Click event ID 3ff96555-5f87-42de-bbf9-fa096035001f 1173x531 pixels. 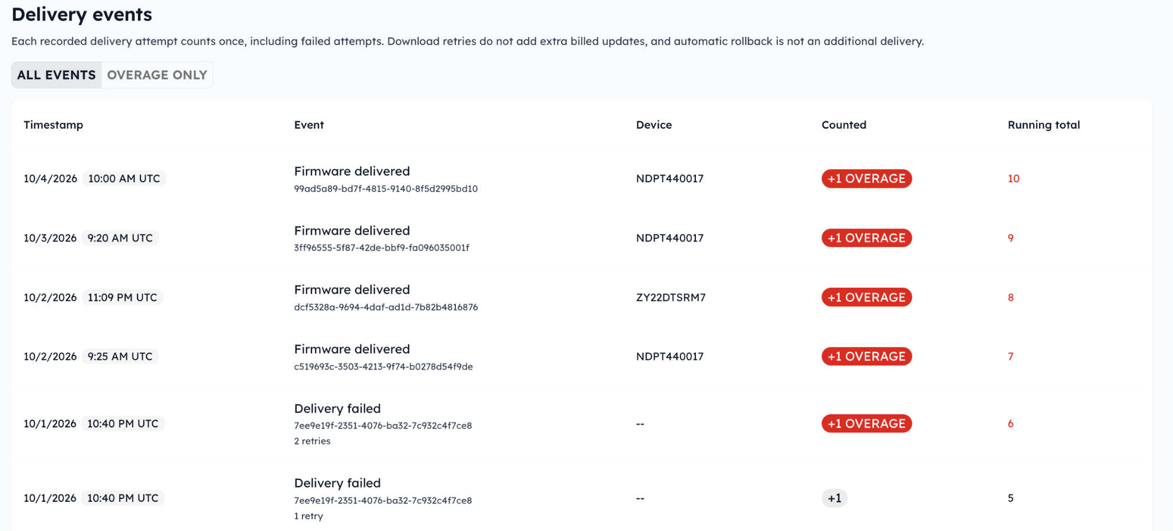(x=381, y=248)
